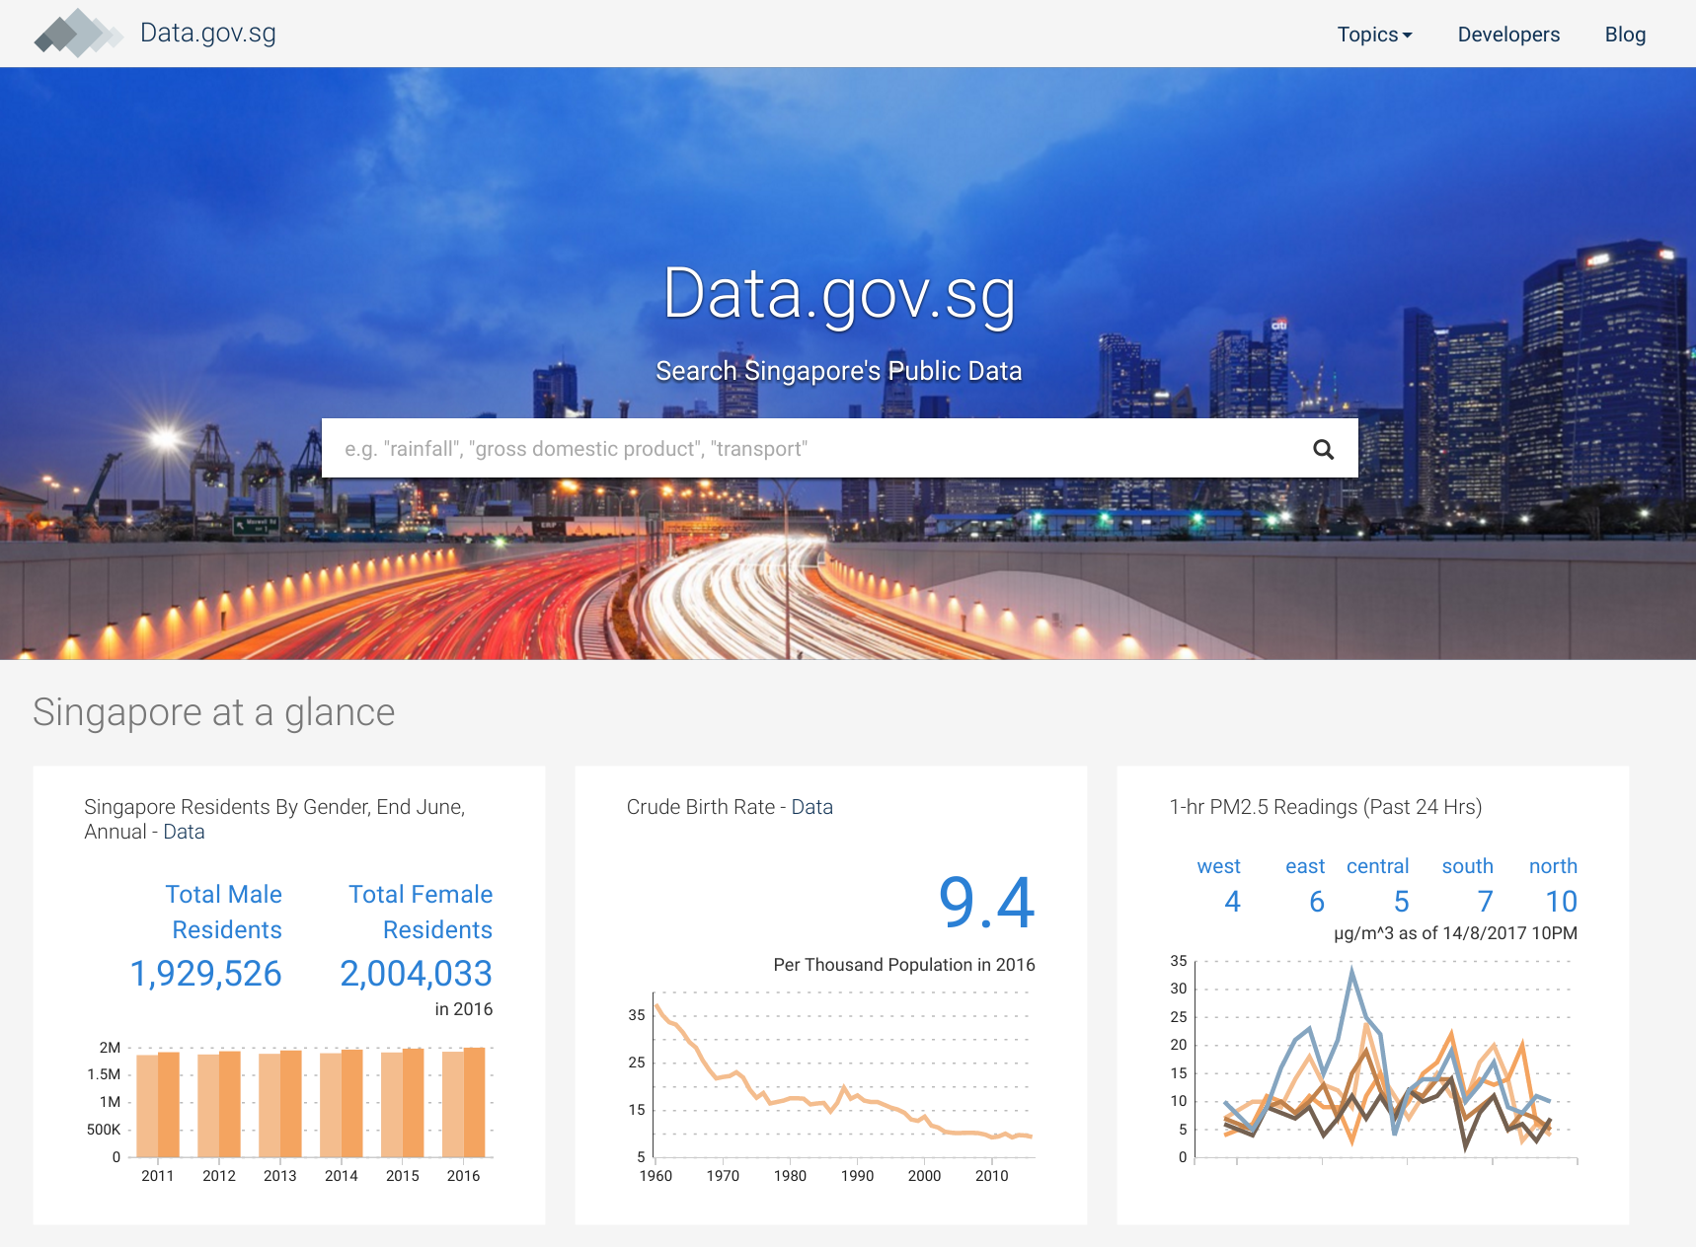The height and width of the screenshot is (1247, 1696).
Task: Click the search magnifier icon
Action: [1323, 449]
